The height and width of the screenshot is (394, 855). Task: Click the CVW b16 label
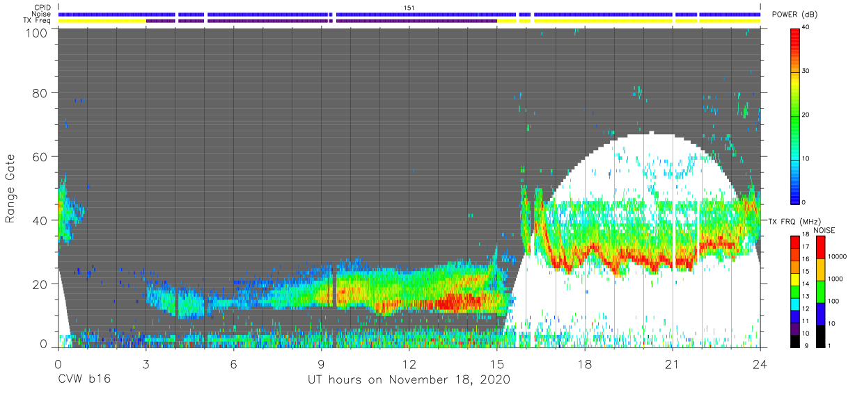pyautogui.click(x=84, y=379)
